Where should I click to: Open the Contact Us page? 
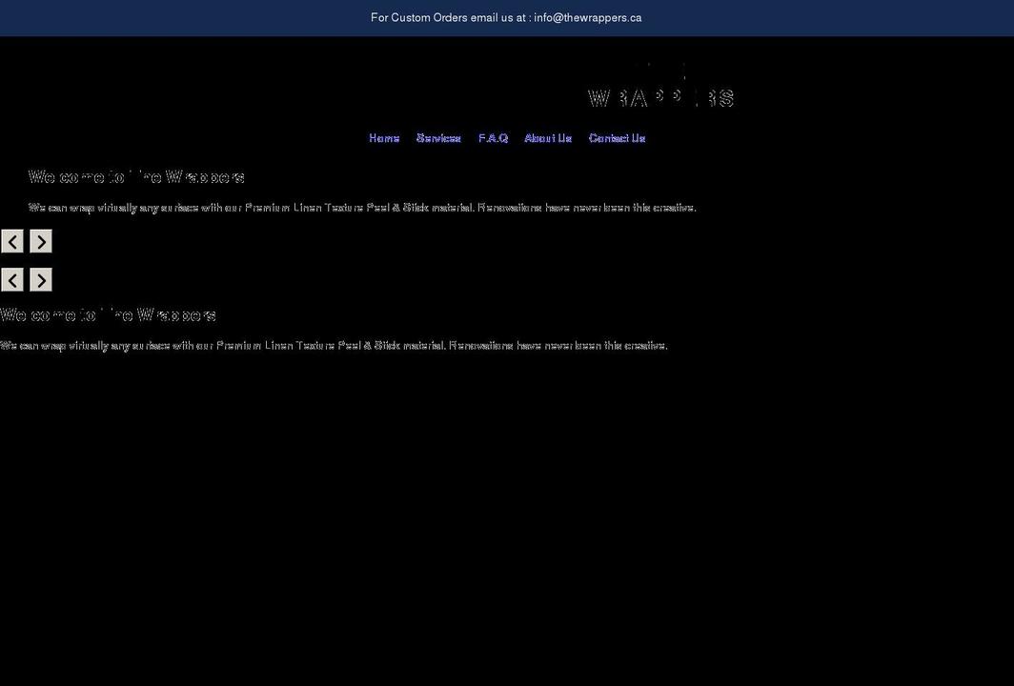[x=617, y=138]
